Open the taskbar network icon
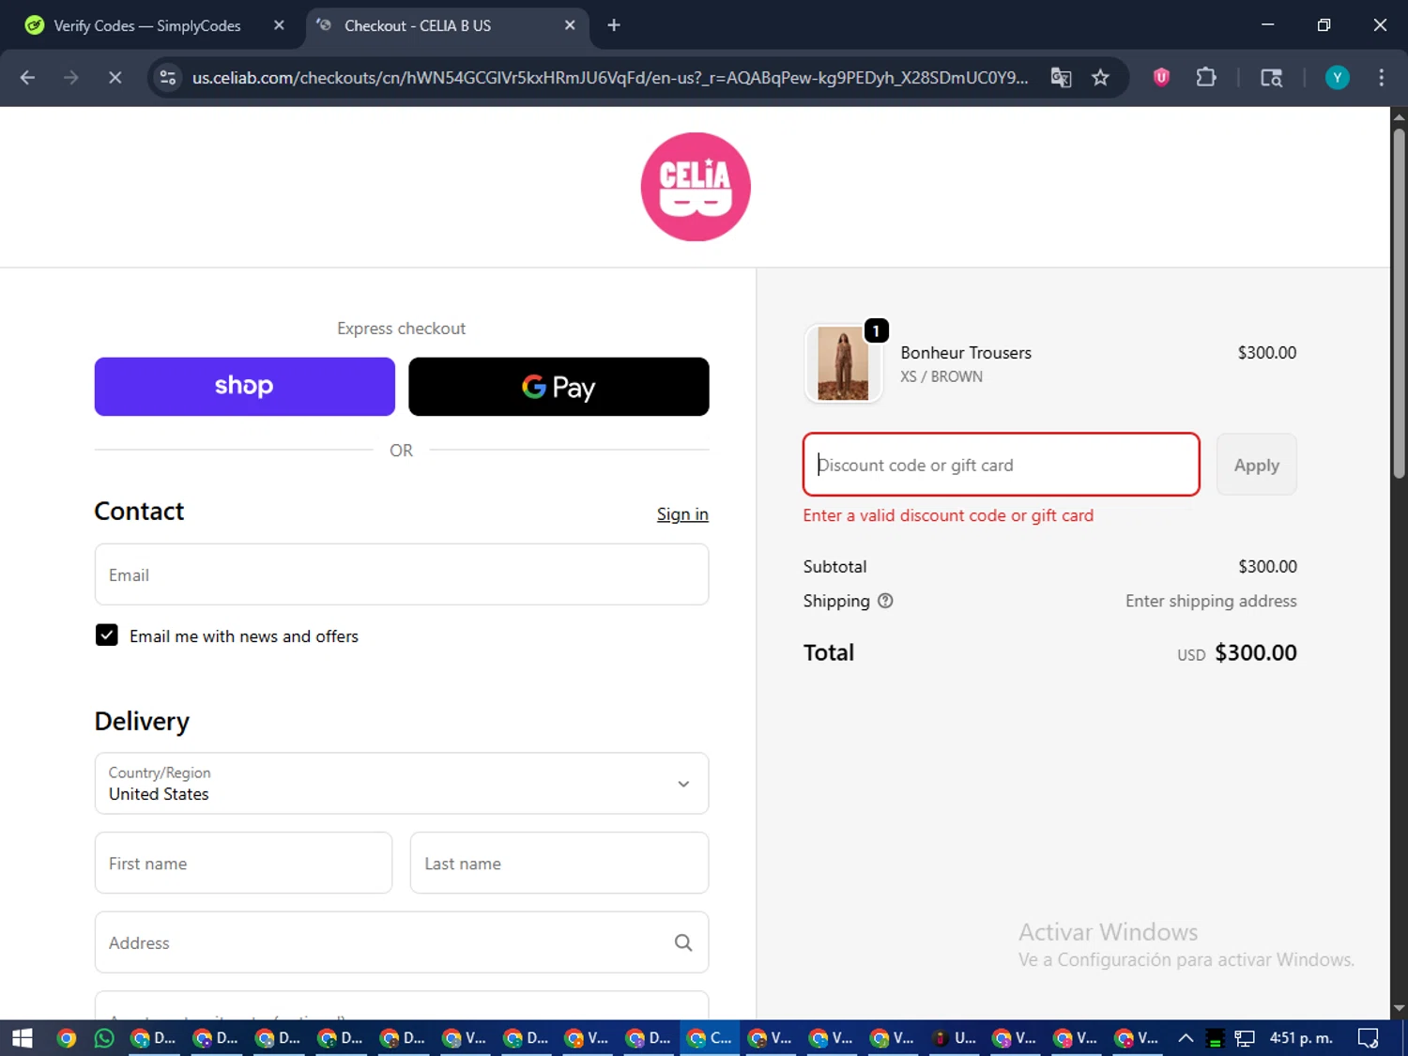This screenshot has width=1408, height=1056. click(1245, 1038)
